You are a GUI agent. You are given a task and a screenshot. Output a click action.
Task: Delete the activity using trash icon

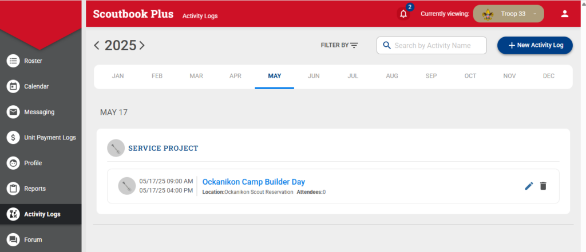[x=543, y=186]
